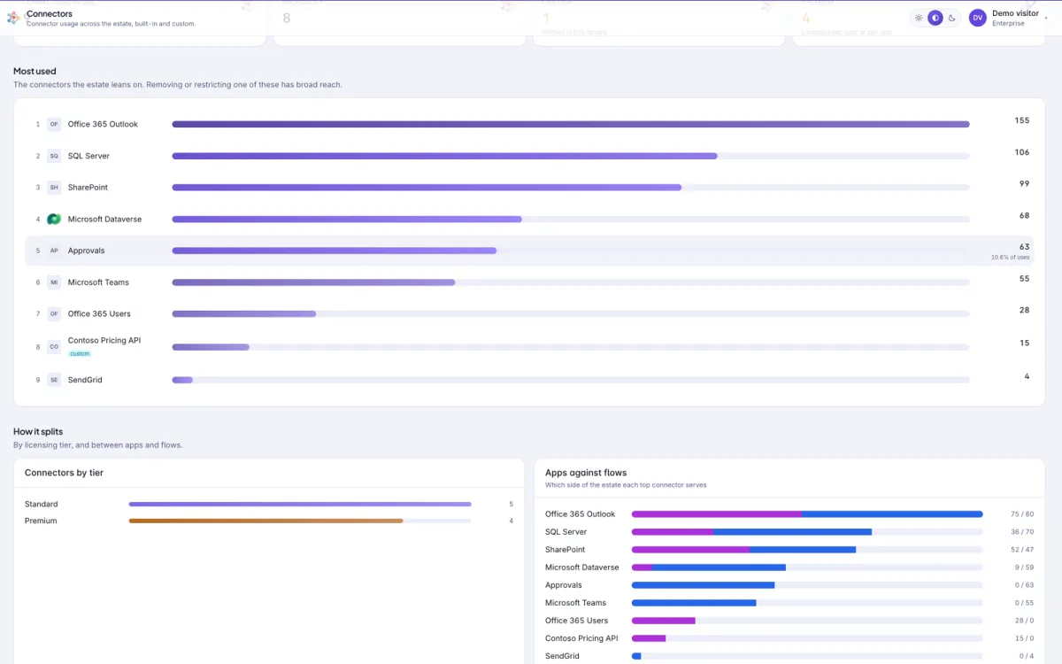Image resolution: width=1062 pixels, height=664 pixels.
Task: Click the OF badge for Office 365 Users
Action: tap(54, 314)
